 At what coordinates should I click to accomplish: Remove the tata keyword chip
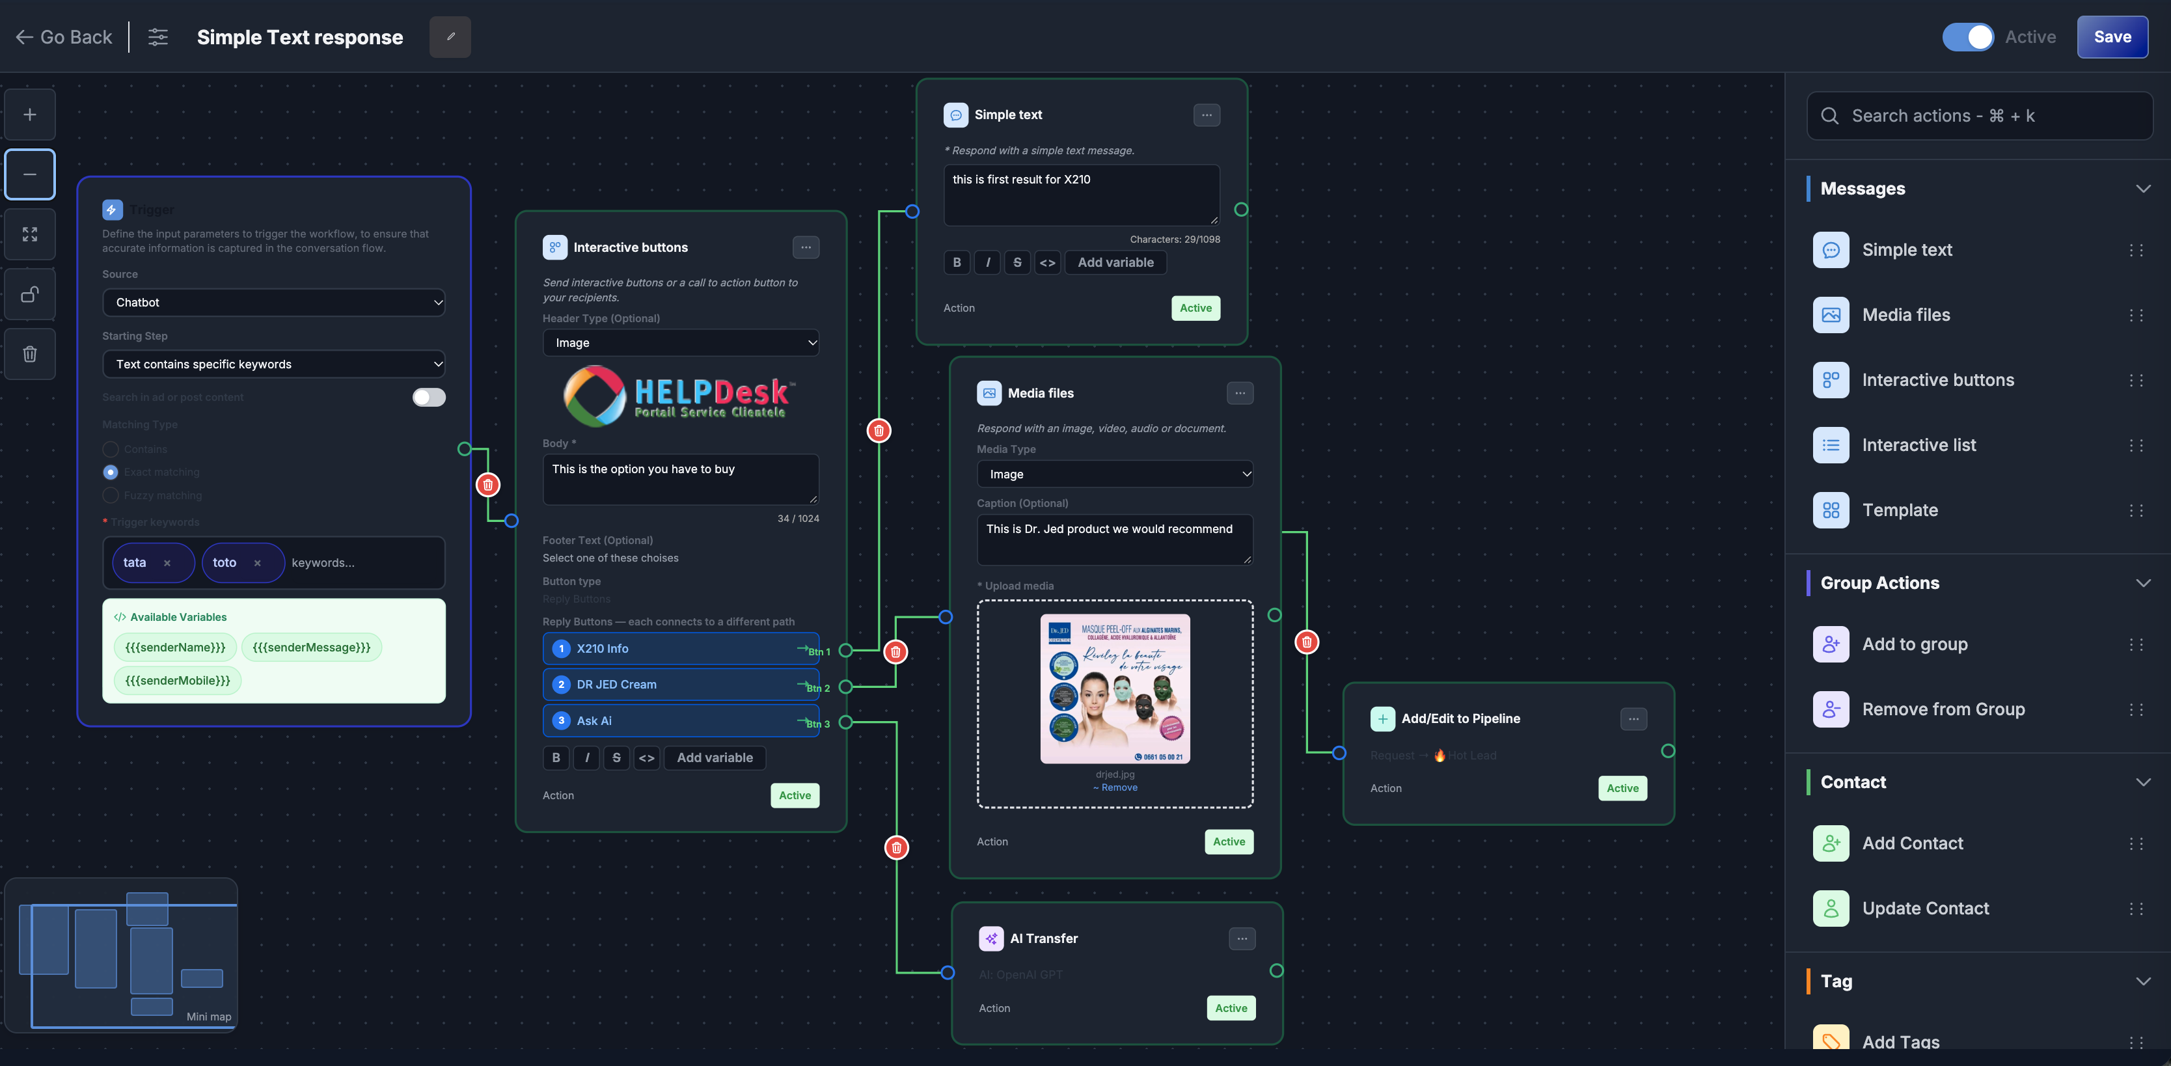click(x=167, y=563)
